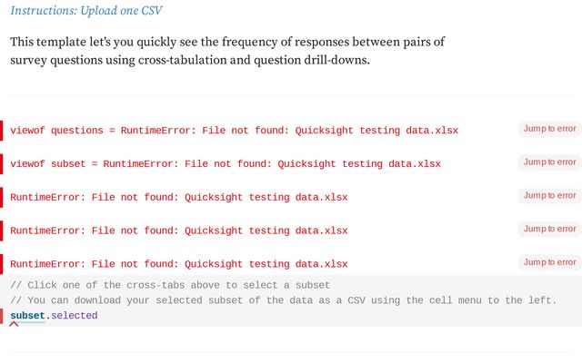Jump to error for viewof subset cell
Viewport: 582px width, 363px height.
[x=549, y=162]
